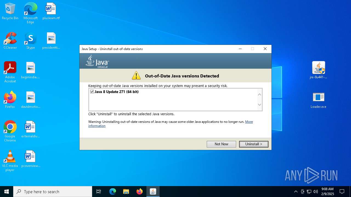Open volume control in system tray
Image resolution: width=351 pixels, height=197 pixels.
[x=316, y=192]
